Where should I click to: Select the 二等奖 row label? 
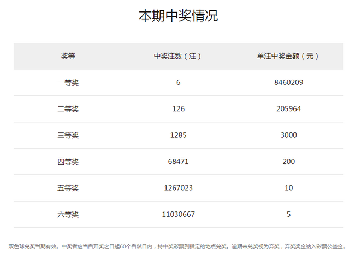point(68,109)
